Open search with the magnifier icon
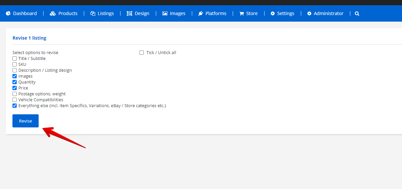 point(357,13)
